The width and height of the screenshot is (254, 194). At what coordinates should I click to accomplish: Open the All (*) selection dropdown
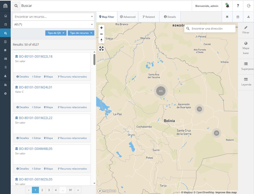pos(53,24)
